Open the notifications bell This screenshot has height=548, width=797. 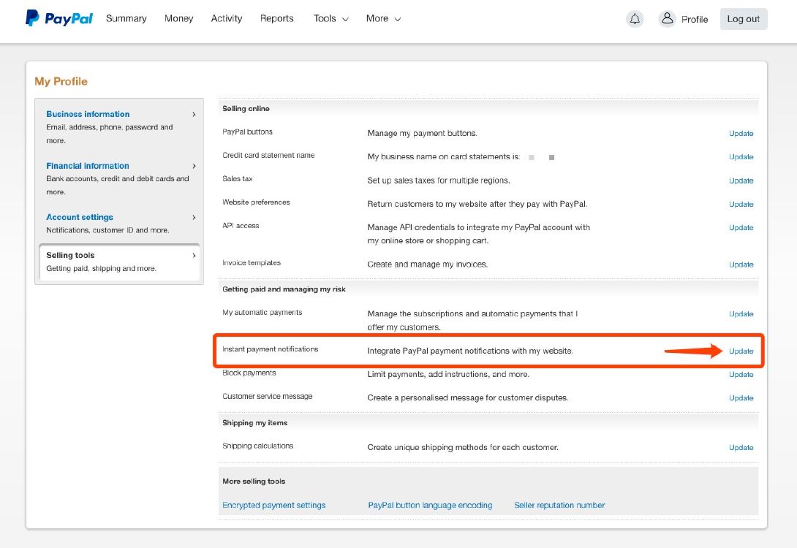pyautogui.click(x=635, y=19)
